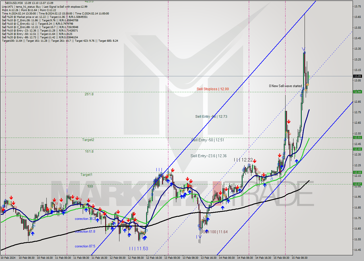The height and width of the screenshot is (261, 364).
Task: Click the 'Time A:2024.02.13 13:30:00' info line
Action: click(x=55, y=13)
